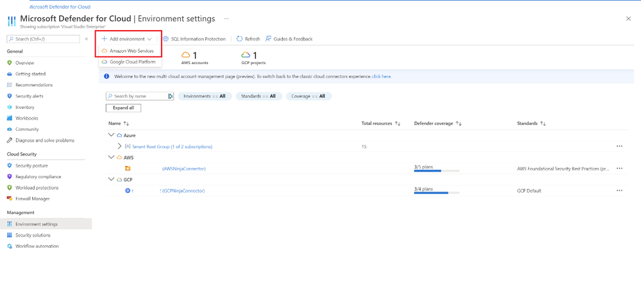Click the GCP projects summary tile
641x305 pixels.
(x=253, y=58)
